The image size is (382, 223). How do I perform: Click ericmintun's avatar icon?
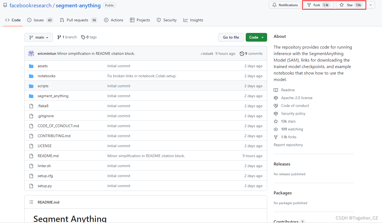[x=31, y=53]
